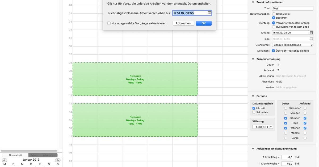Select the Extraszeit tab
This screenshot has width=319, height=167.
tap(43, 155)
